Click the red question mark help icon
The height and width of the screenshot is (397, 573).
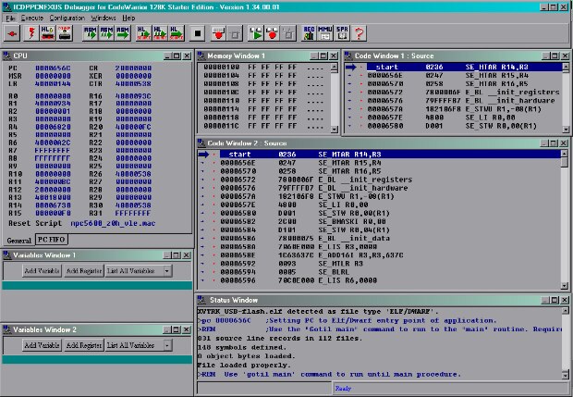pos(358,34)
